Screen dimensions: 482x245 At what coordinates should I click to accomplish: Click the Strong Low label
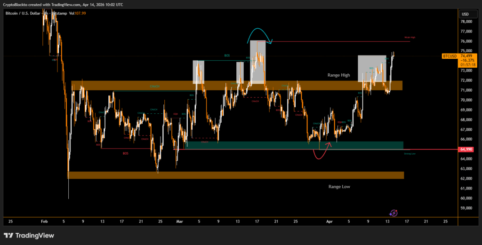click(x=410, y=153)
